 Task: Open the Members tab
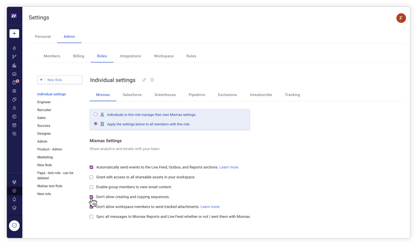point(52,56)
